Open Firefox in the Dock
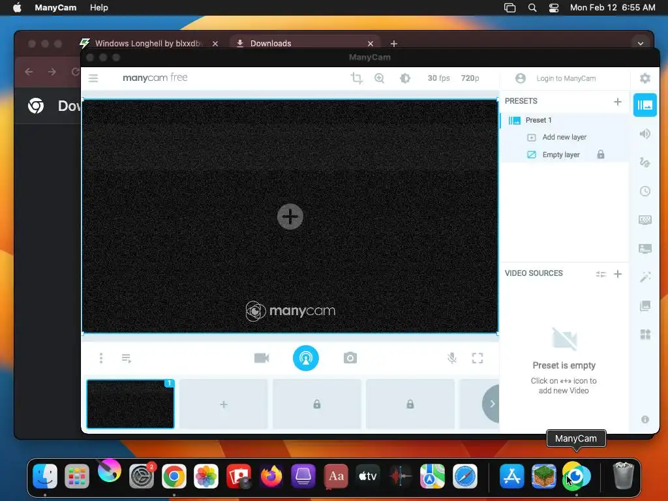668x501 pixels. (x=271, y=476)
